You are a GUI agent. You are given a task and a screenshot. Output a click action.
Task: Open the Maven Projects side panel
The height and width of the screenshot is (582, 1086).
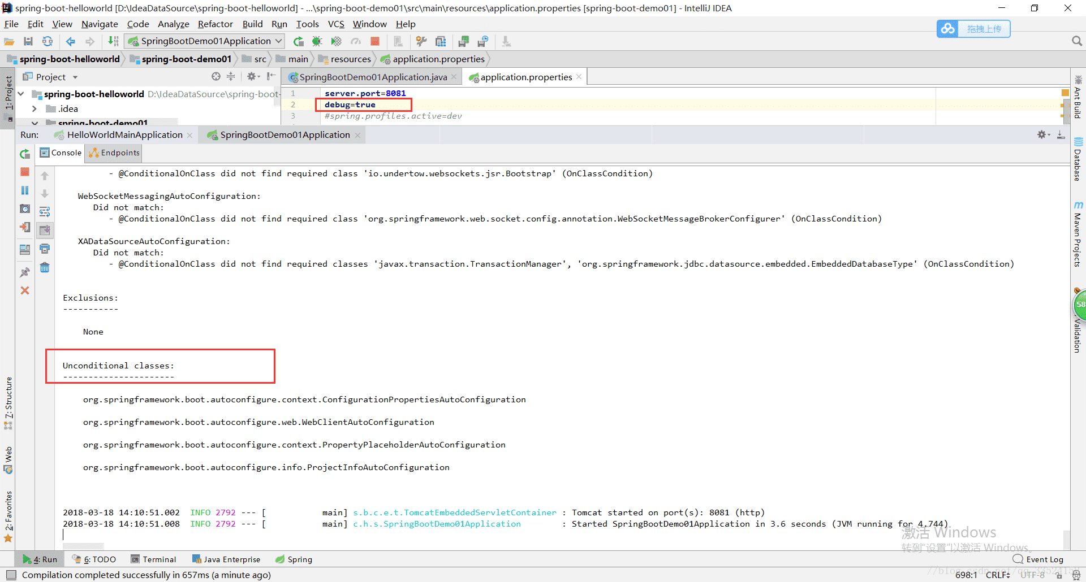coord(1078,234)
